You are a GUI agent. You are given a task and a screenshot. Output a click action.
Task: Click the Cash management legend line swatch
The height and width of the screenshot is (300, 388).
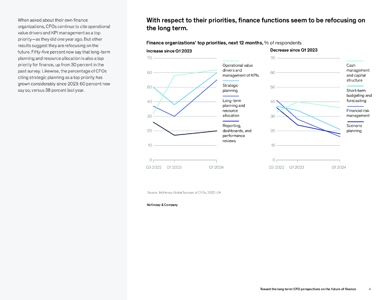tap(355, 61)
